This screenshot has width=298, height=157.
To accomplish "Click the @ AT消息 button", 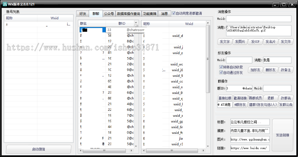I will point(225,105).
